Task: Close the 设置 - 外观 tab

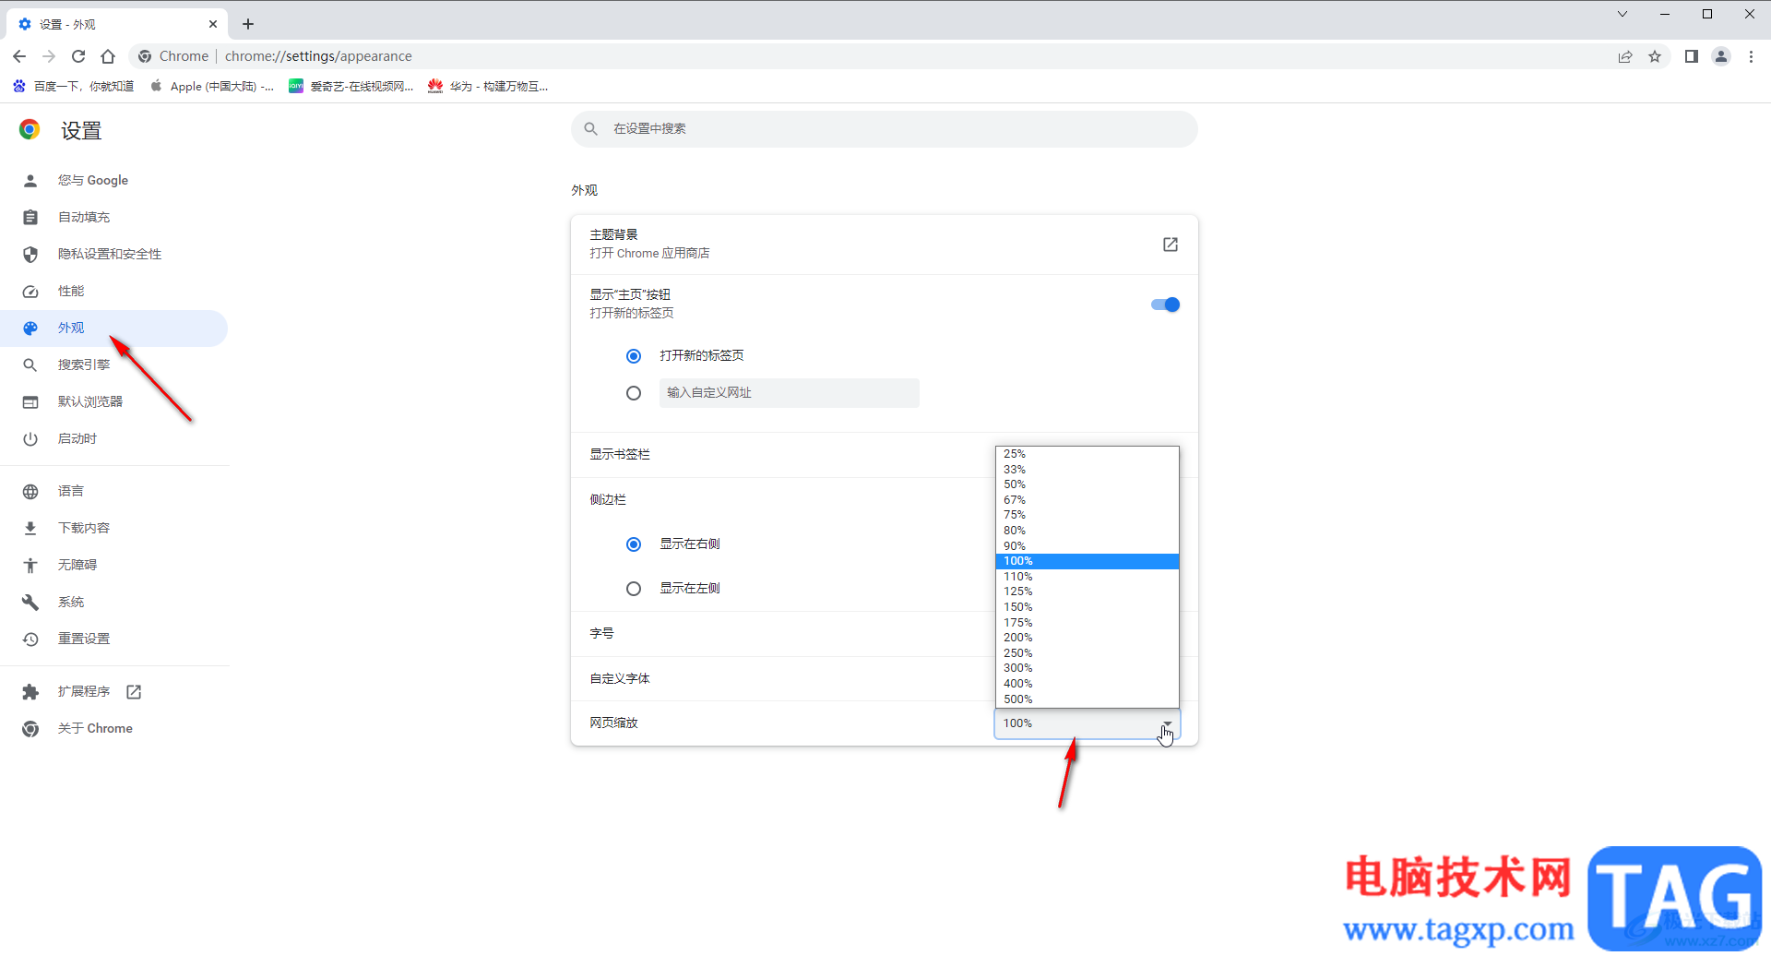Action: [x=213, y=24]
